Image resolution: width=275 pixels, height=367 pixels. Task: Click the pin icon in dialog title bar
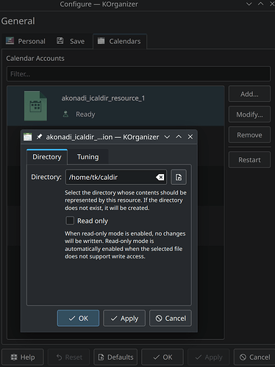39,137
